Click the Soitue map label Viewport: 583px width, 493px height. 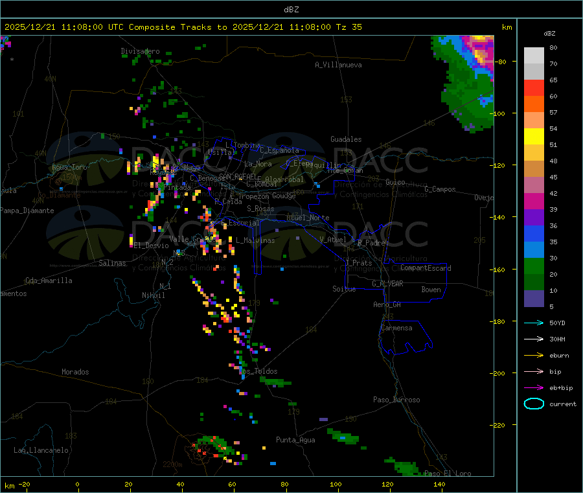(344, 289)
